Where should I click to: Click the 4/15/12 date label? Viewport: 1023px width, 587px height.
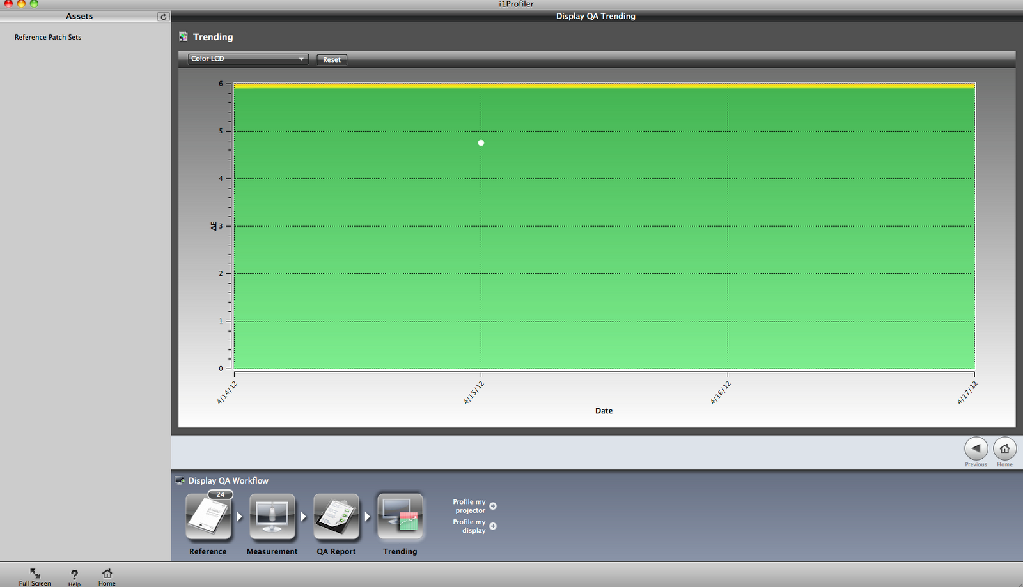474,392
